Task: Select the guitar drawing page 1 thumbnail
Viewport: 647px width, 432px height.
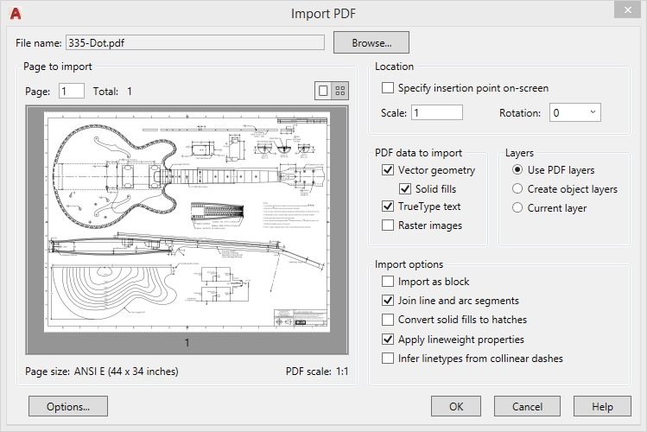Action: 187,221
